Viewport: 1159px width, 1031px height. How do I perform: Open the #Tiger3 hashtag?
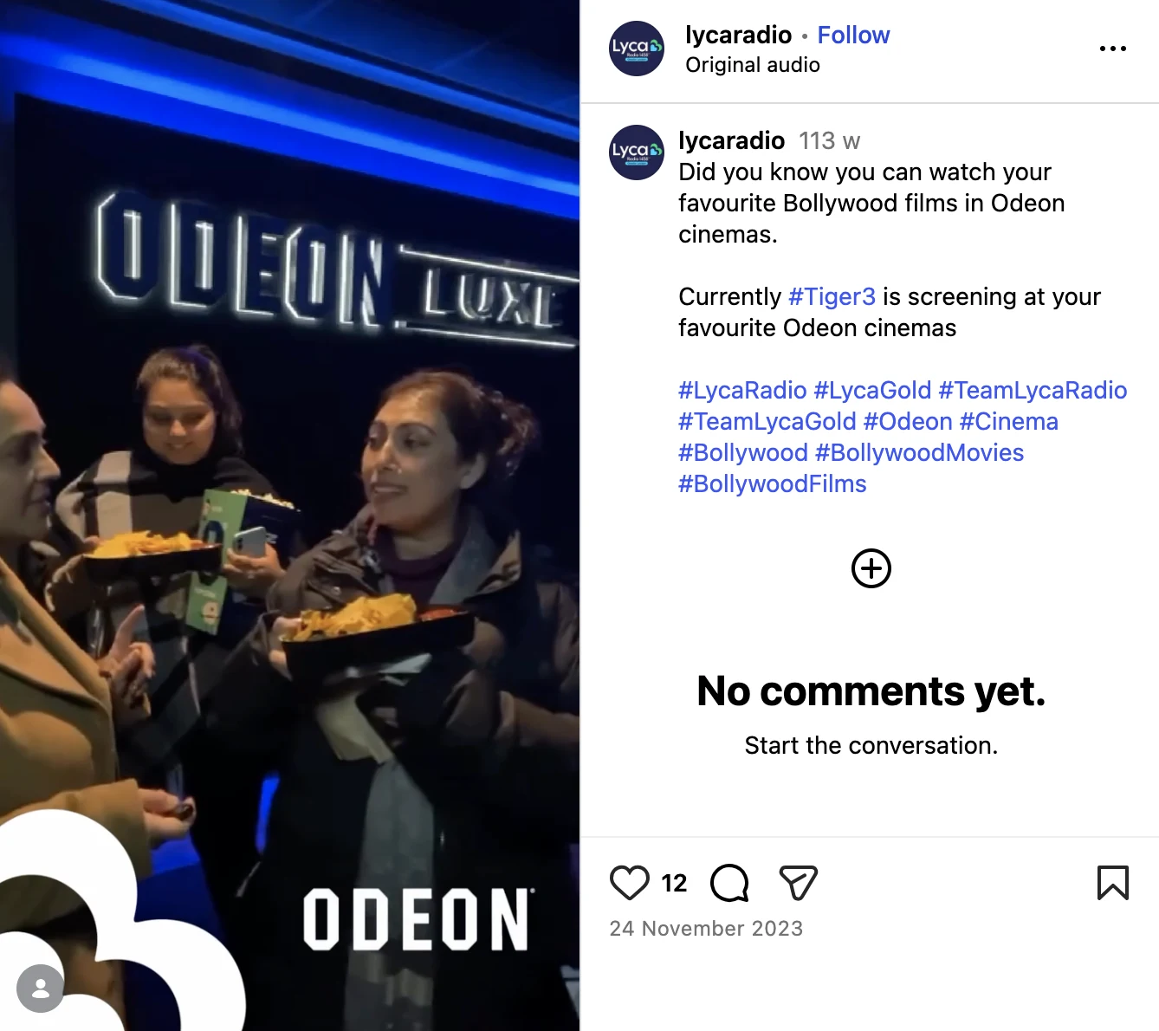click(832, 296)
